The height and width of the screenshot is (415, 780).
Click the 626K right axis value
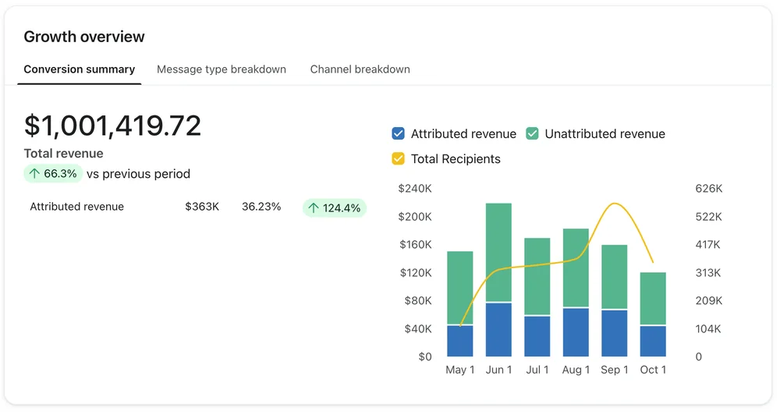pos(708,189)
